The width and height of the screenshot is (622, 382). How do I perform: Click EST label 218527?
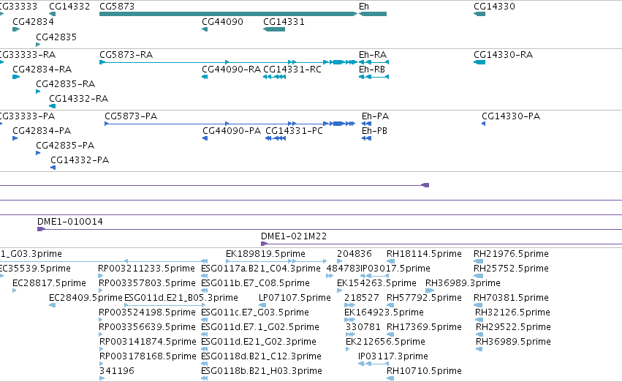[361, 298]
